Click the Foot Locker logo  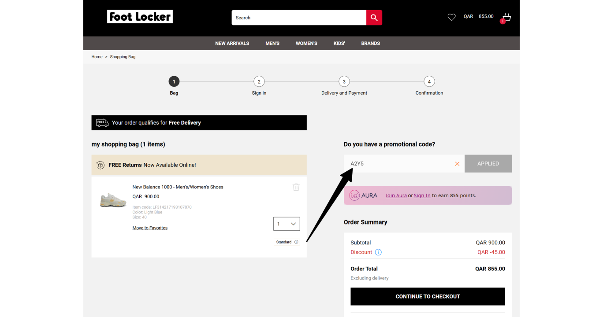pyautogui.click(x=140, y=17)
